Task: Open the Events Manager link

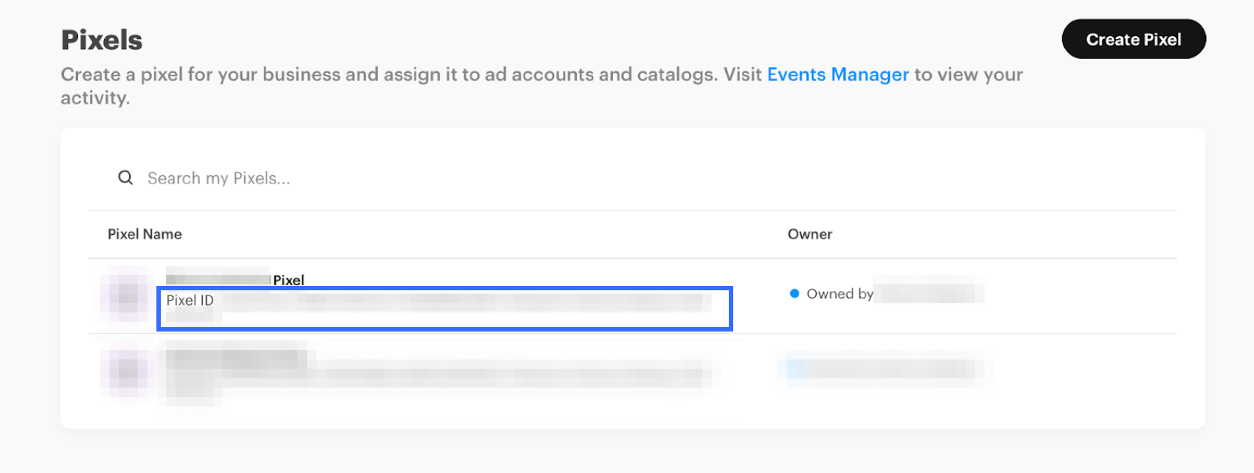Action: [837, 74]
